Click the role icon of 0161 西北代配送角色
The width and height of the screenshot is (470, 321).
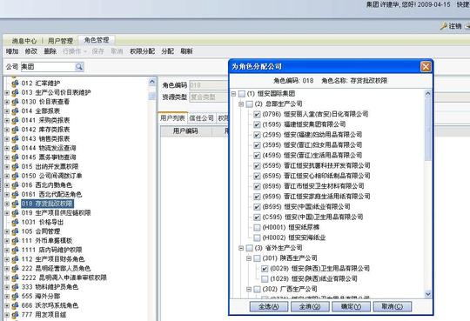click(15, 195)
